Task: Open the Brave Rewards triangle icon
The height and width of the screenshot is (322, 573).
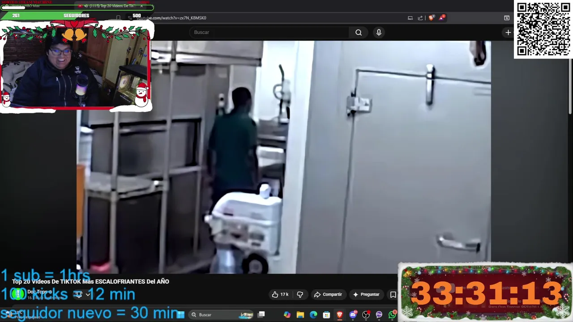Action: 442,18
